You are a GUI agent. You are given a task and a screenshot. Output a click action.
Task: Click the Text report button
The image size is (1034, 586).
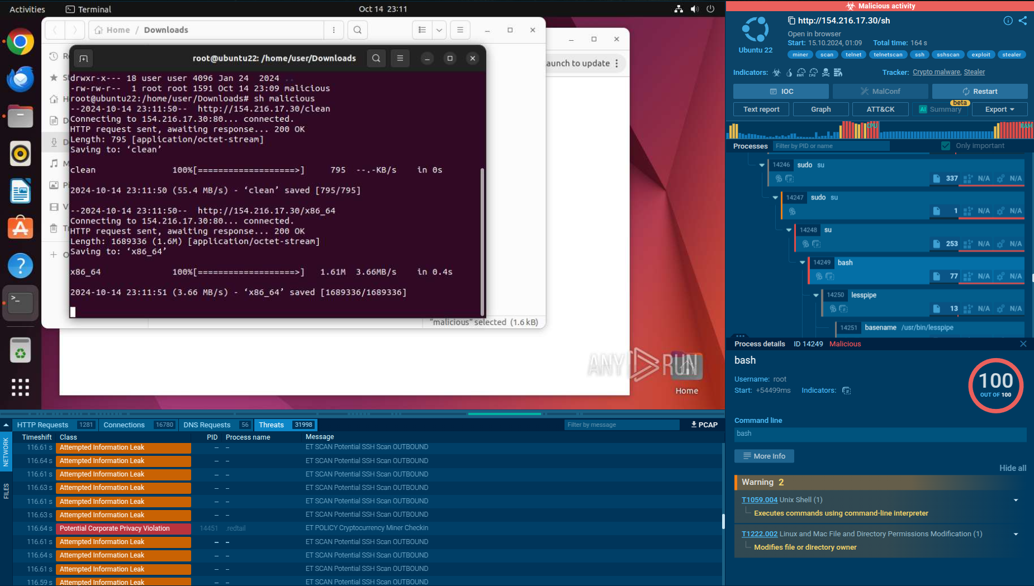tap(761, 109)
